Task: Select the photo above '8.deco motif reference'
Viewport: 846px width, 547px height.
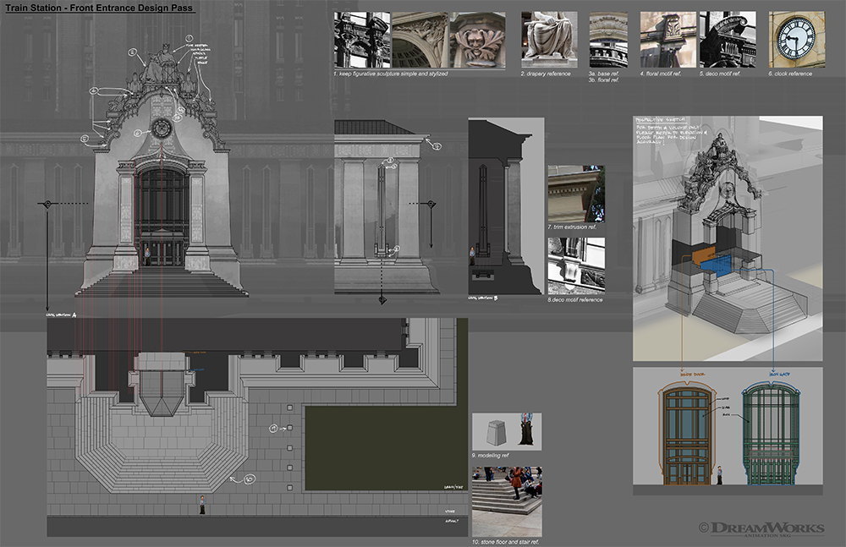Action: (x=576, y=266)
